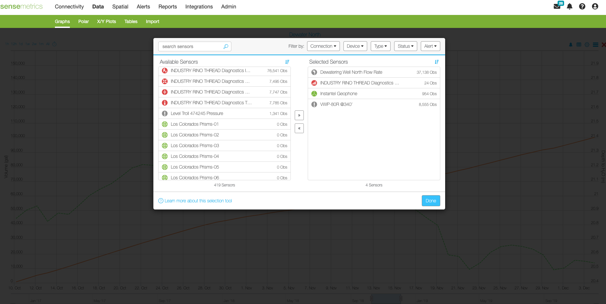Screen dimensions: 606x304
Task: Open the Alert filter dropdown
Action: [x=431, y=46]
